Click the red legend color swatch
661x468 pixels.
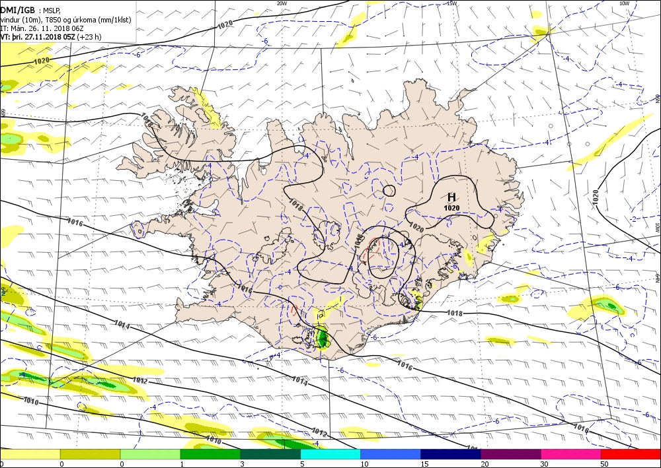(x=631, y=454)
